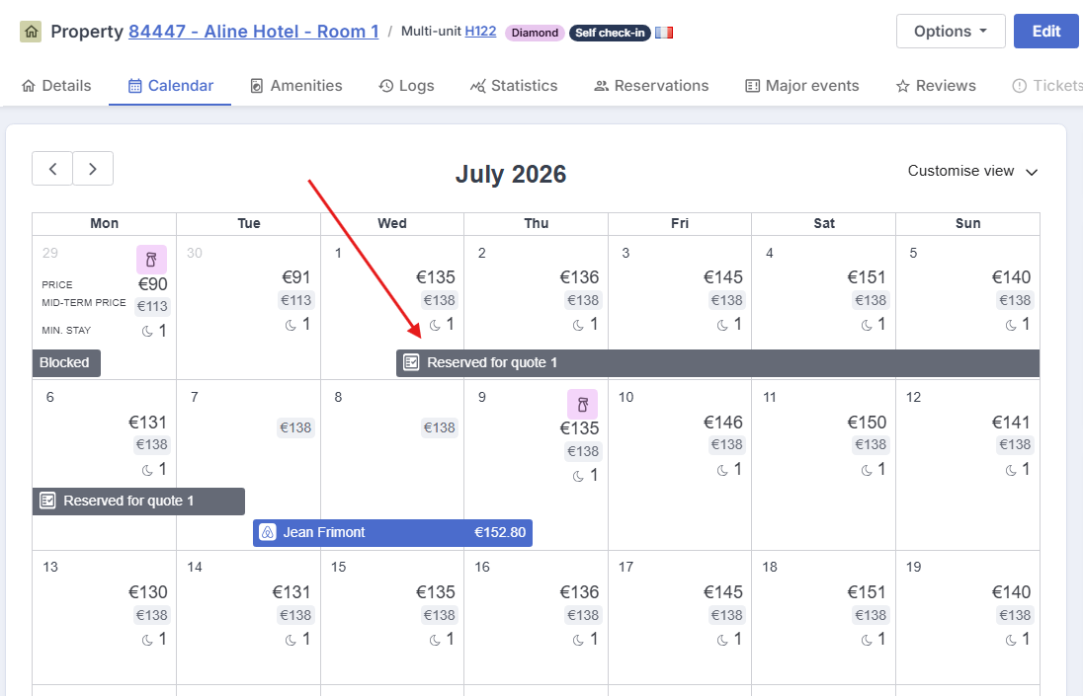1083x696 pixels.
Task: Open the Tickets tab
Action: [1047, 86]
